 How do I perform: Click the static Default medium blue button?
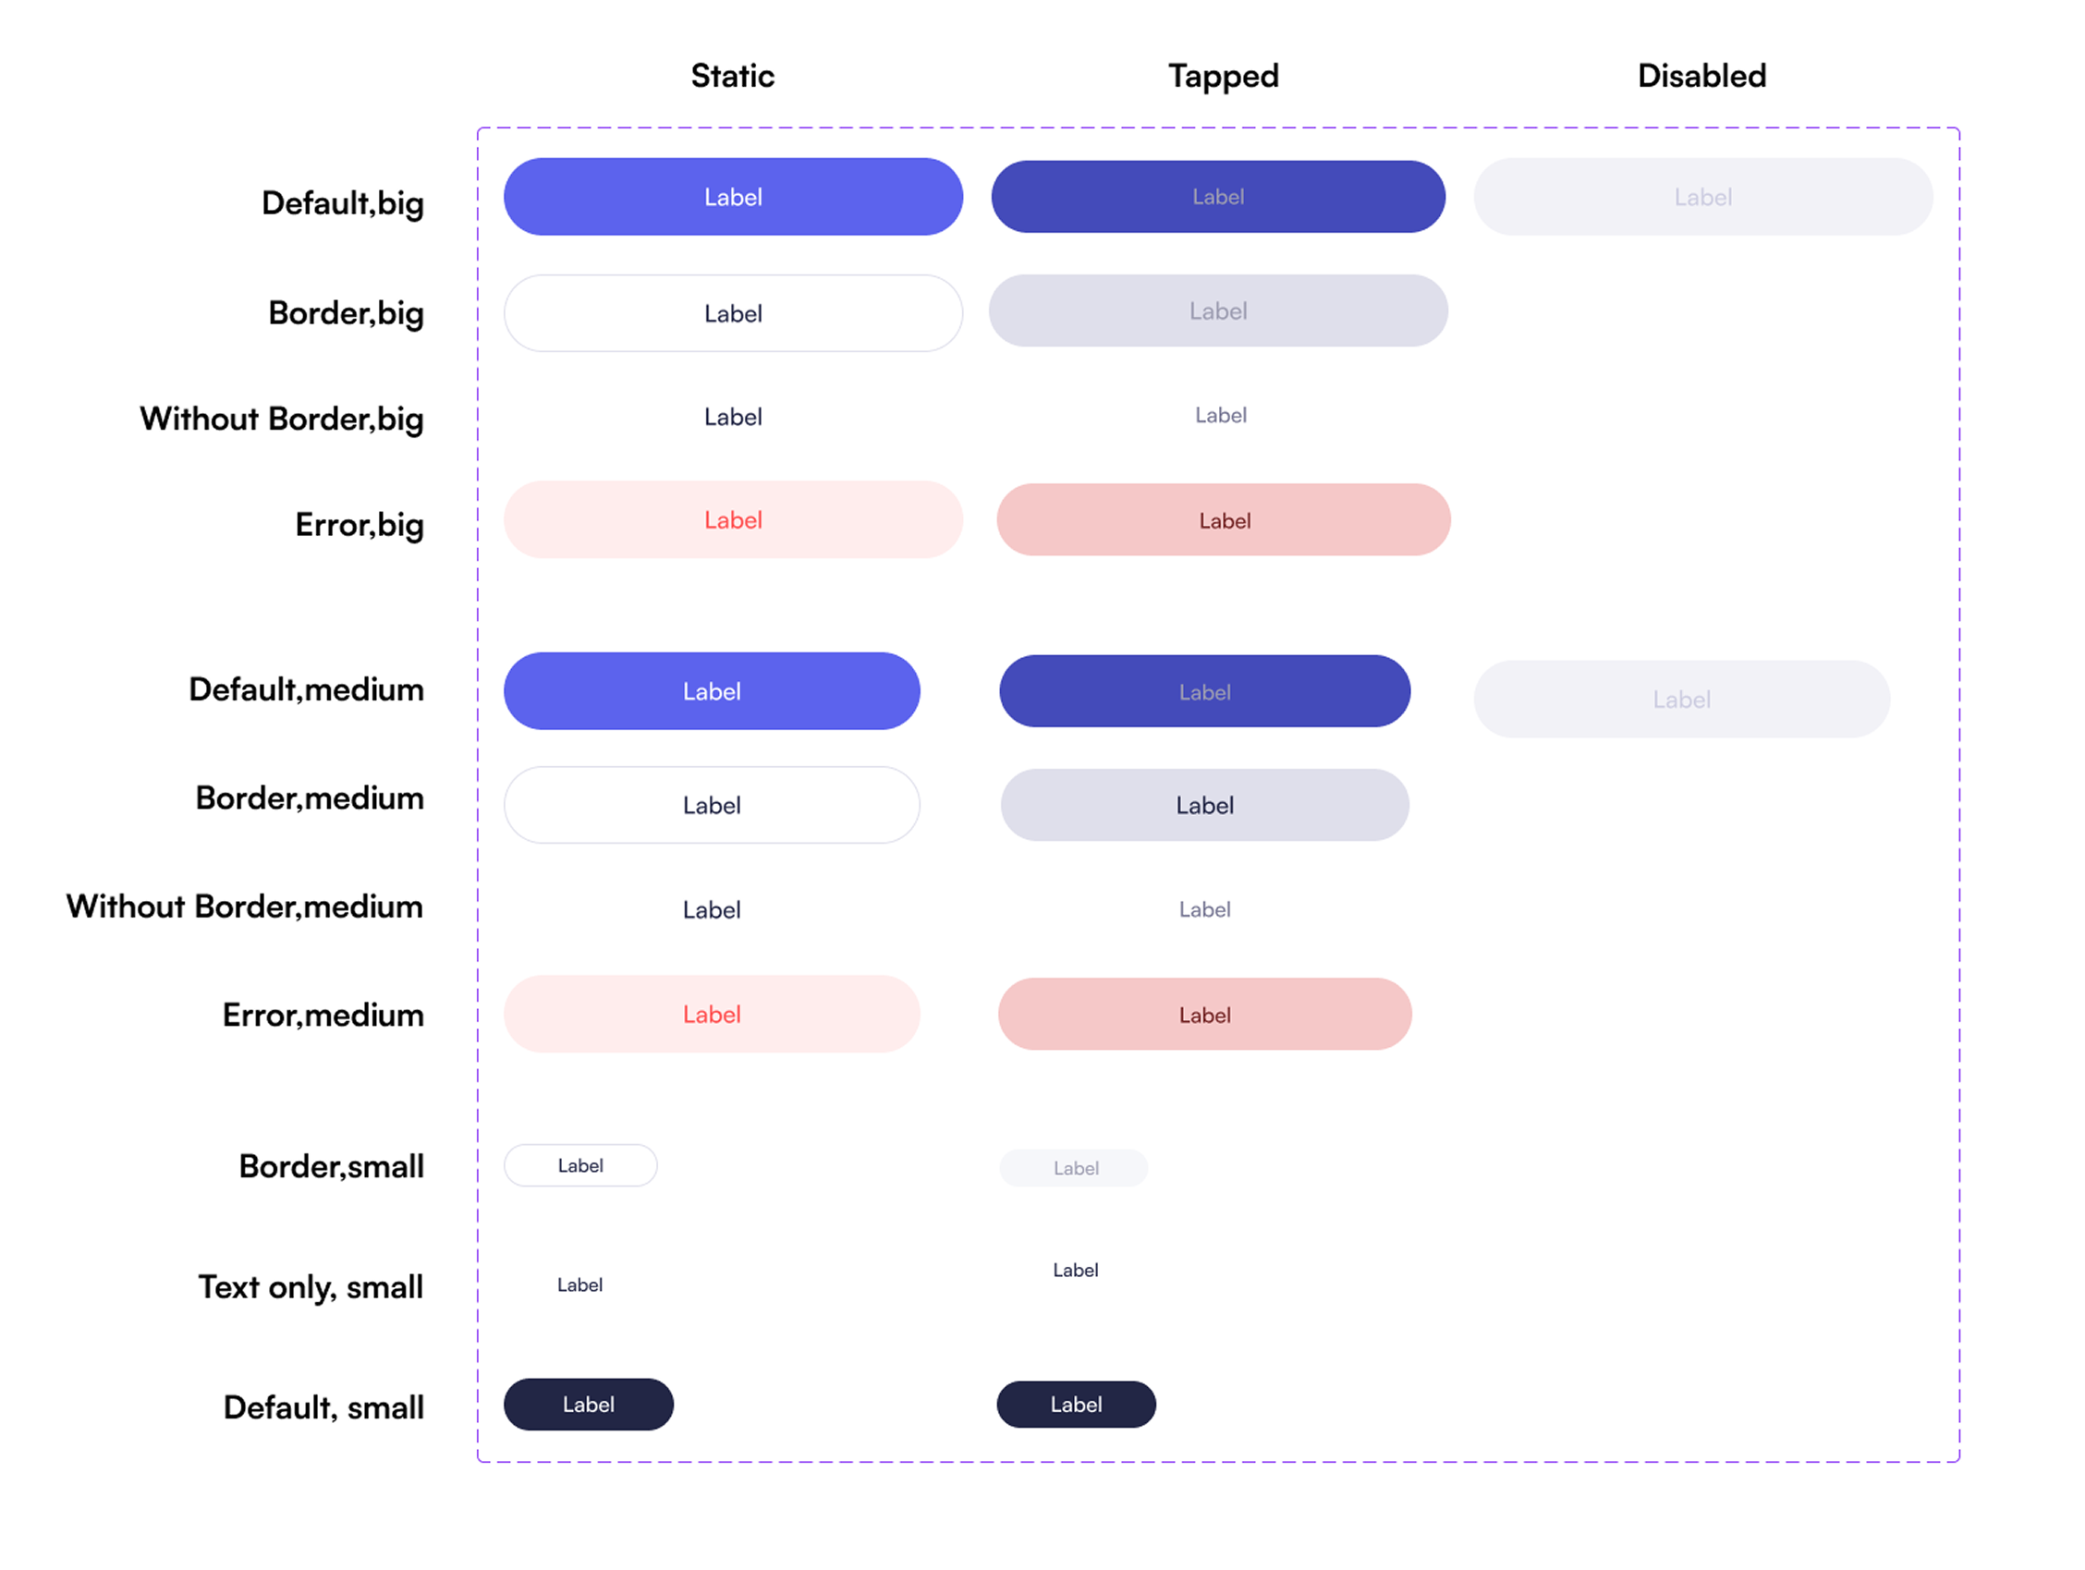coord(712,692)
